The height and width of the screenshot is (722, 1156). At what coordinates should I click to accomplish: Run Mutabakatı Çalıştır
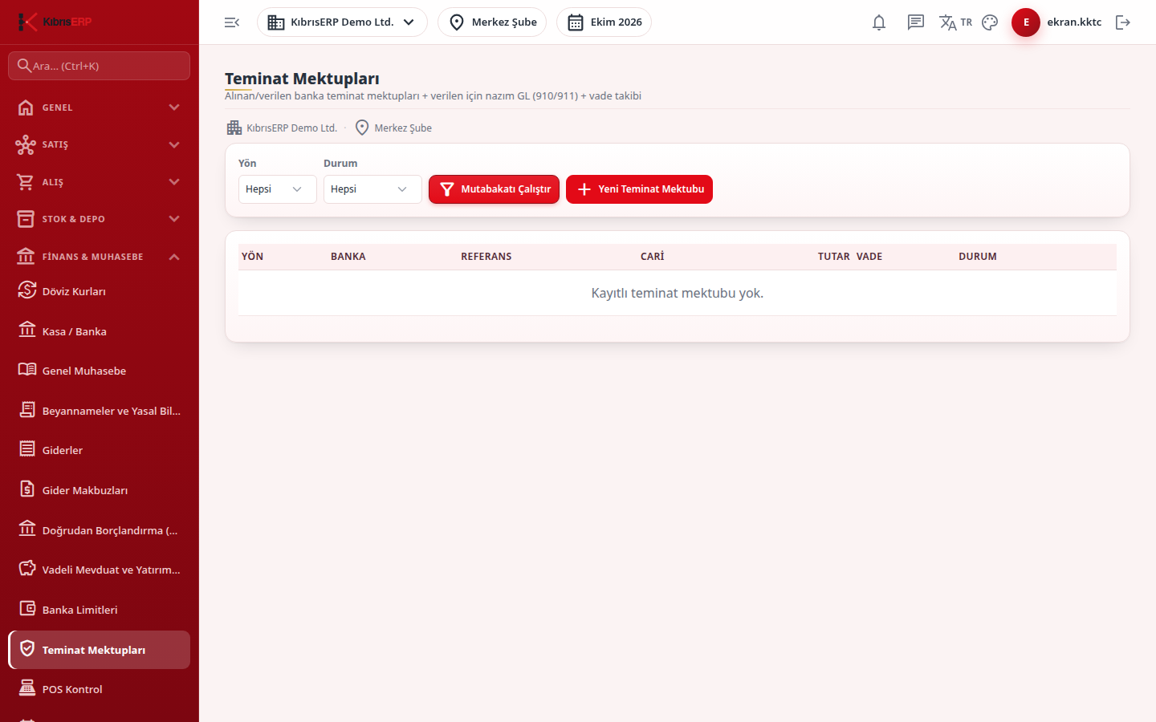point(494,189)
